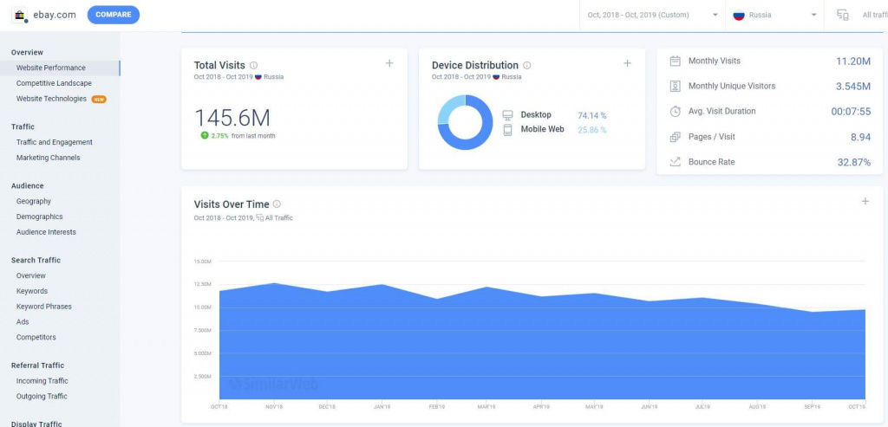888x427 pixels.
Task: Click plus icon on Visits Over Time card
Action: click(865, 201)
